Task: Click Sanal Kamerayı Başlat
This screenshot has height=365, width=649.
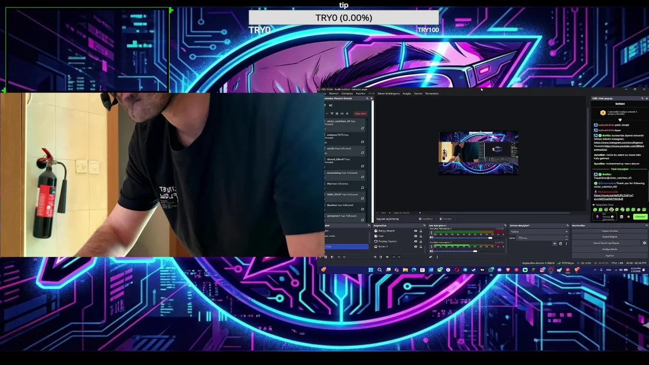Action: [606, 243]
